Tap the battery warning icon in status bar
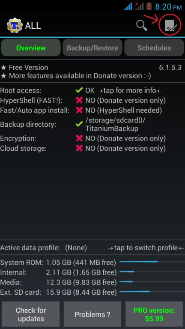This screenshot has width=185, height=329. coord(149,6)
